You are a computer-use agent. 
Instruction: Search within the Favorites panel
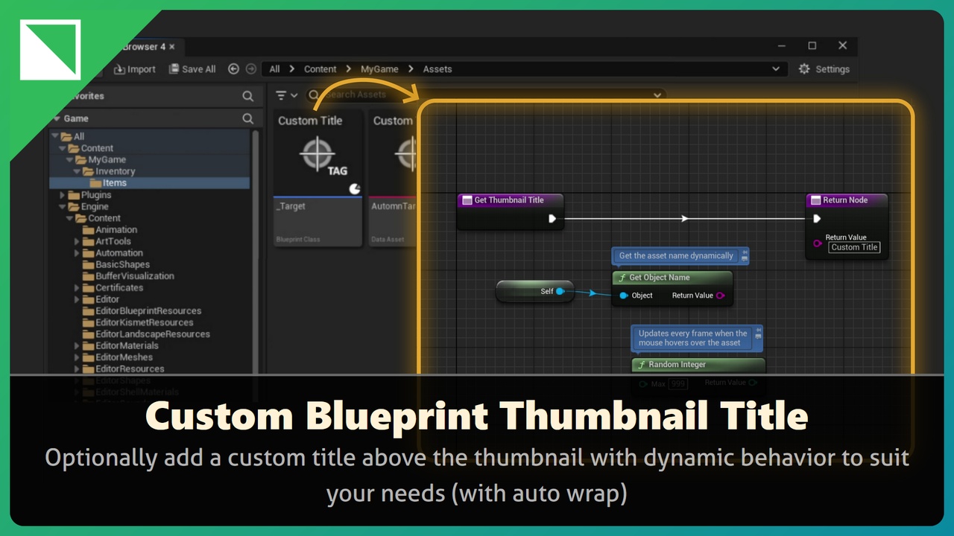pyautogui.click(x=247, y=96)
